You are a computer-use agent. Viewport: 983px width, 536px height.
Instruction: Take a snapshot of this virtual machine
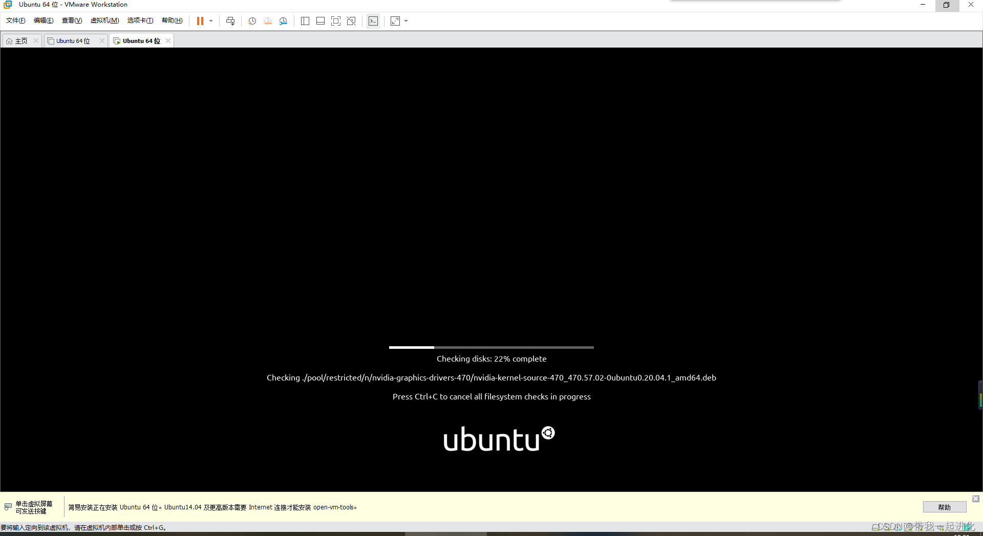point(252,21)
